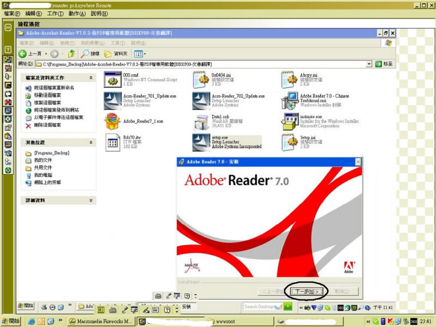The height and width of the screenshot is (327, 436).
Task: Expand local system tray hidden icons chevron
Action: point(368,322)
